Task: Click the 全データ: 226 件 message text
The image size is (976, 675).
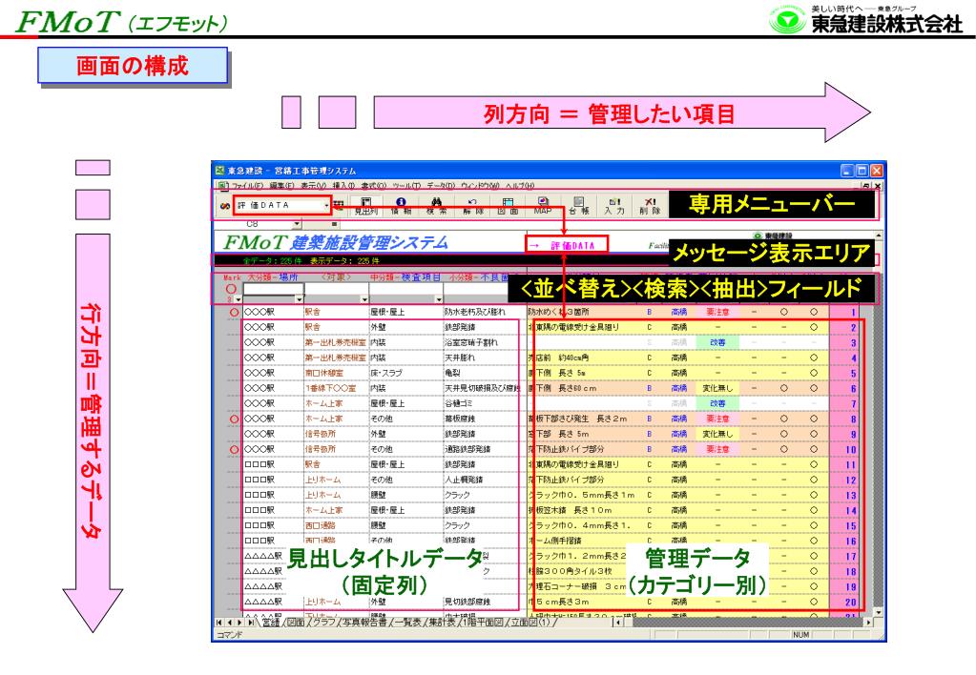Action: tap(272, 260)
